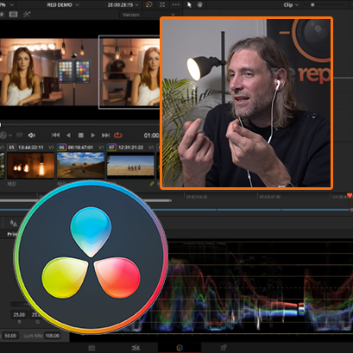Image resolution: width=353 pixels, height=353 pixels.
Task: Click the Lum Mix 100.00 field
Action: click(x=53, y=336)
